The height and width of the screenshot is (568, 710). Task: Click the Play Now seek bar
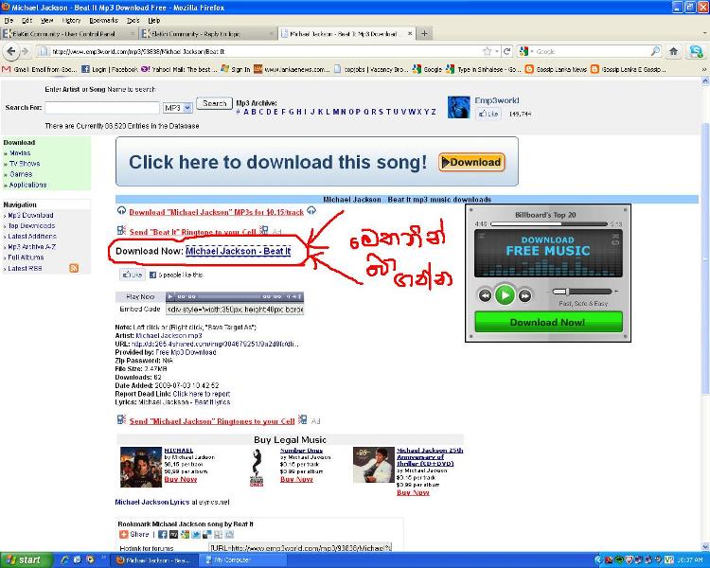[230, 296]
